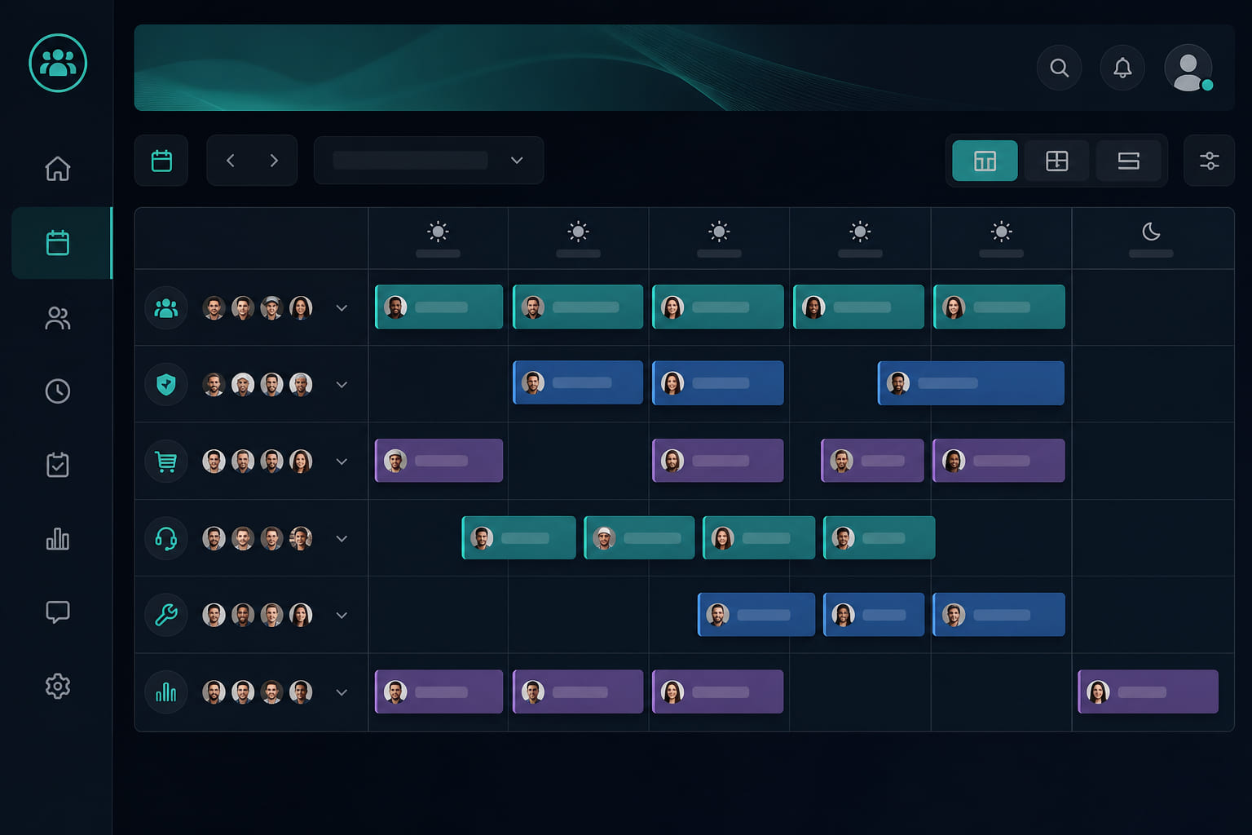
Task: Open the Home page from sidebar
Action: tap(58, 169)
